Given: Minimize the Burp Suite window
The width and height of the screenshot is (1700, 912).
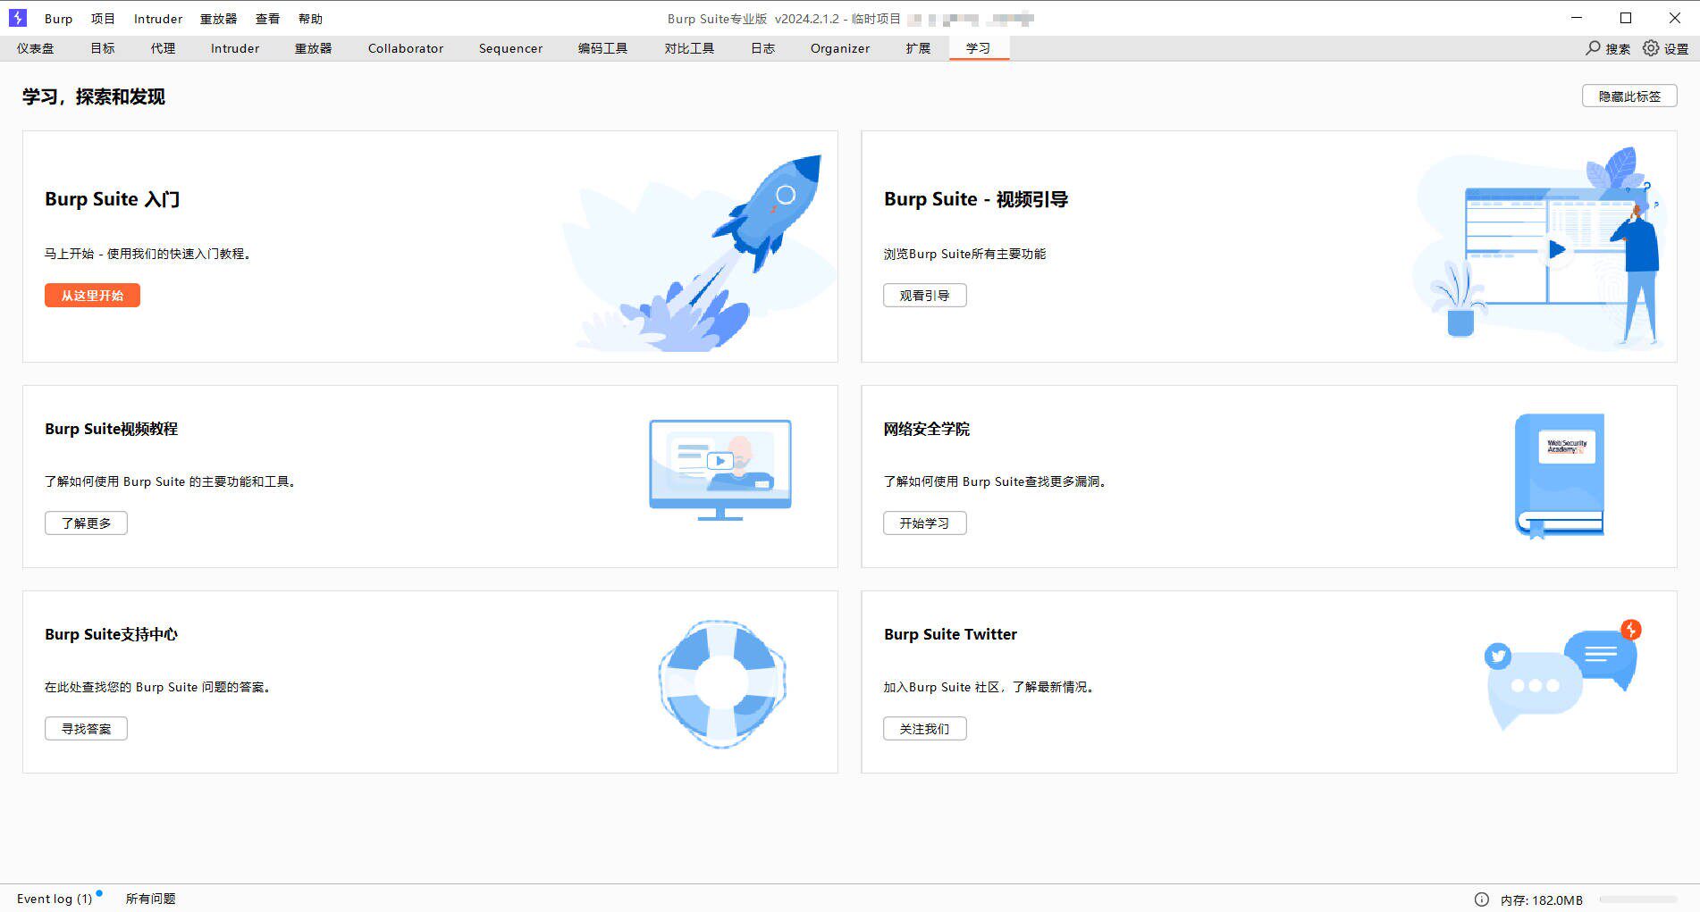Looking at the screenshot, I should [x=1577, y=18].
